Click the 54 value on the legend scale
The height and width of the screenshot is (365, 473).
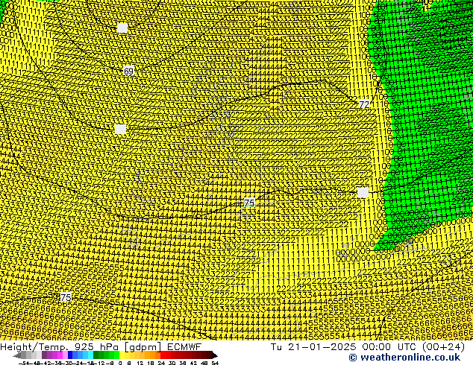pos(215,364)
